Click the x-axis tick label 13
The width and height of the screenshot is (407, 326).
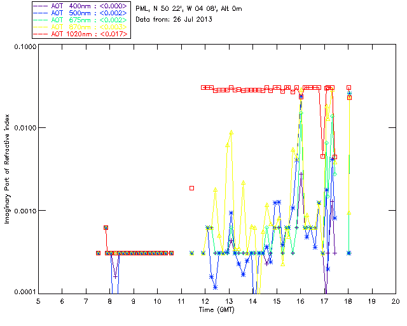point(229,301)
